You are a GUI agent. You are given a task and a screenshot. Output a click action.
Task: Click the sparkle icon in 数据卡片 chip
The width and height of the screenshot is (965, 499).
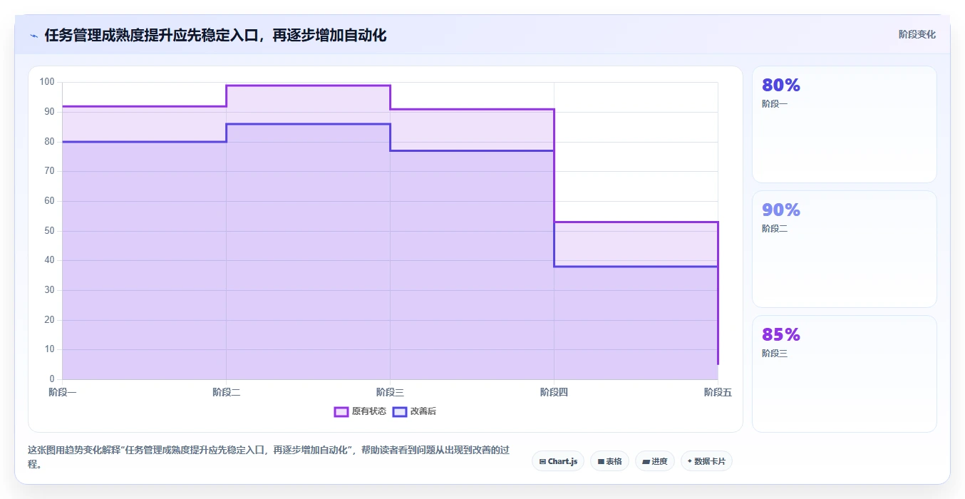[x=689, y=461]
